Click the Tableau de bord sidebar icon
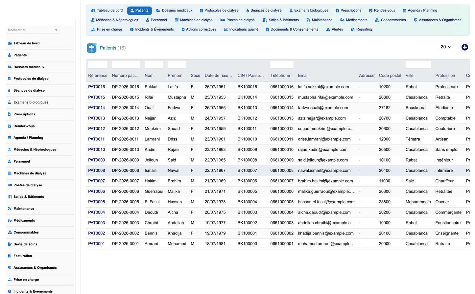Screen dimensions: 475x294 [x=10, y=43]
